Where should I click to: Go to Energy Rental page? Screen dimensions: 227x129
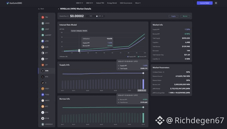click(x=112, y=3)
